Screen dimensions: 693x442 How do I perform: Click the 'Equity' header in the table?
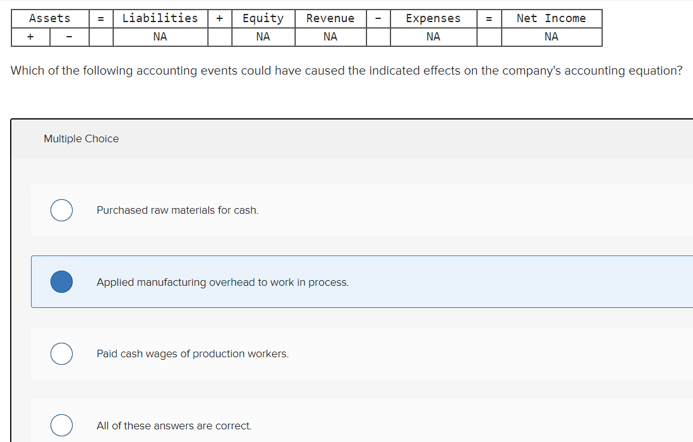[263, 18]
